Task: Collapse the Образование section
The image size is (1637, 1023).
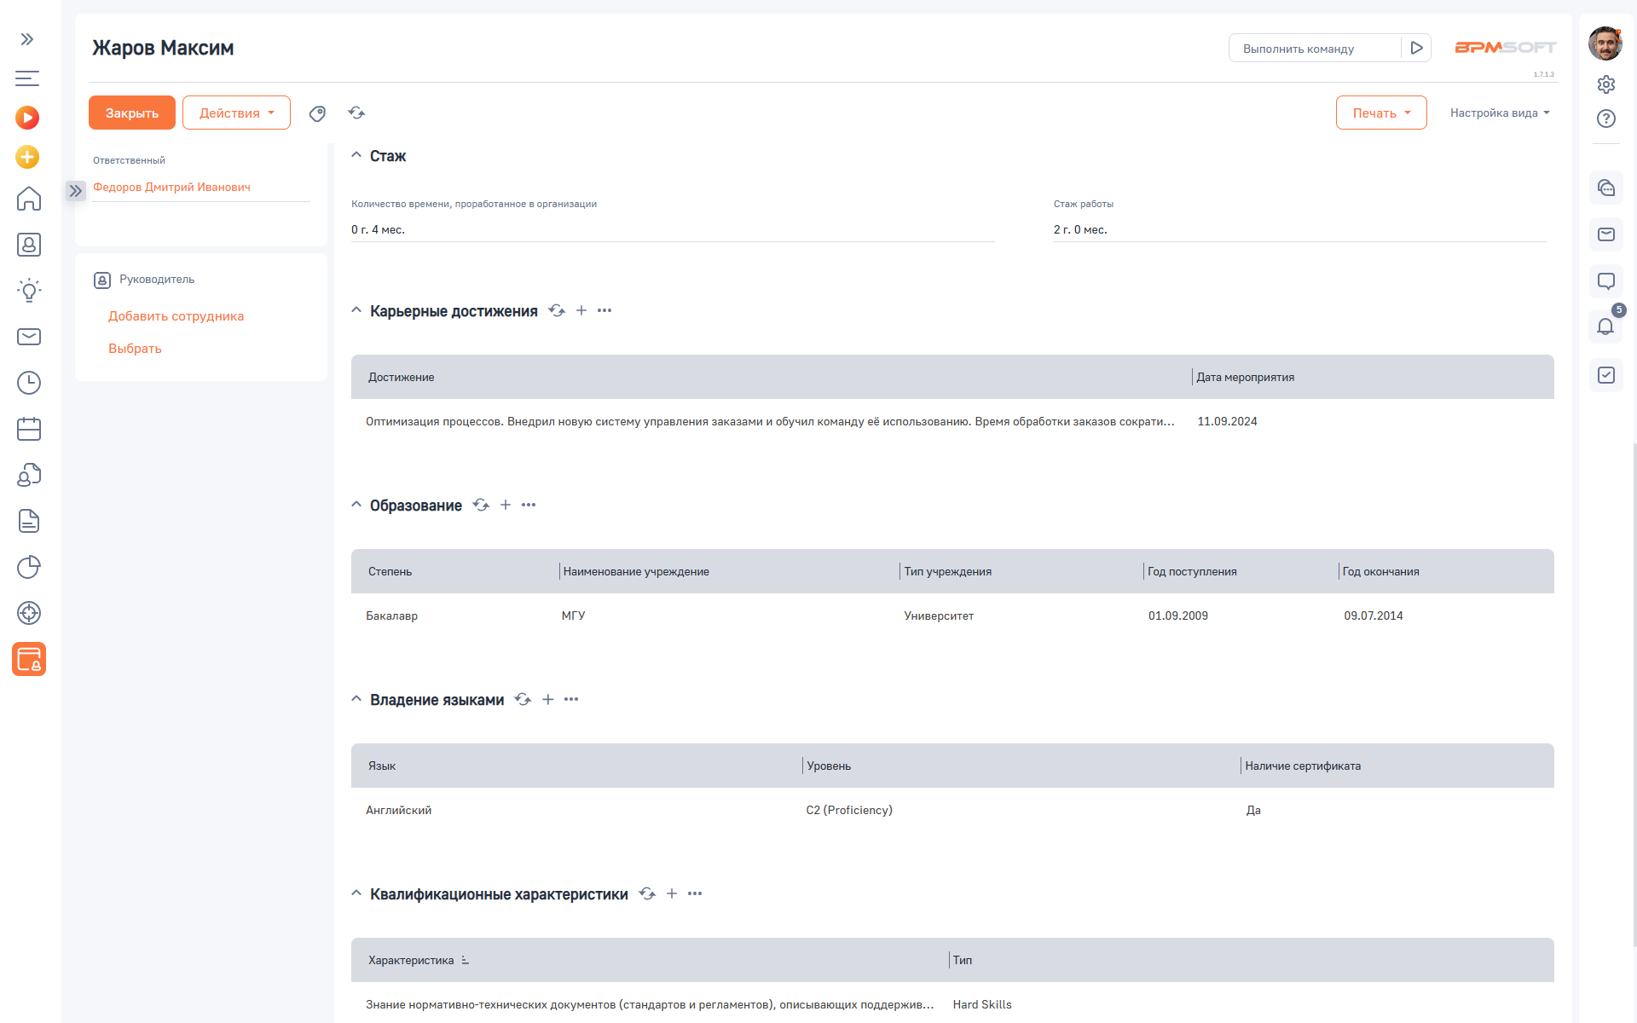Action: 356,505
